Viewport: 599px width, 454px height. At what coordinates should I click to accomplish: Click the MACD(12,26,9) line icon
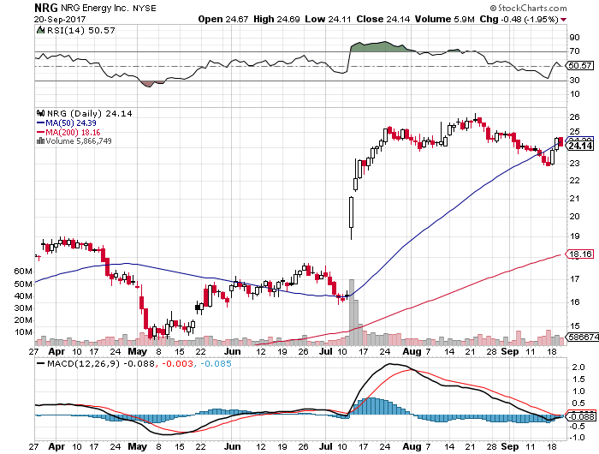39,362
